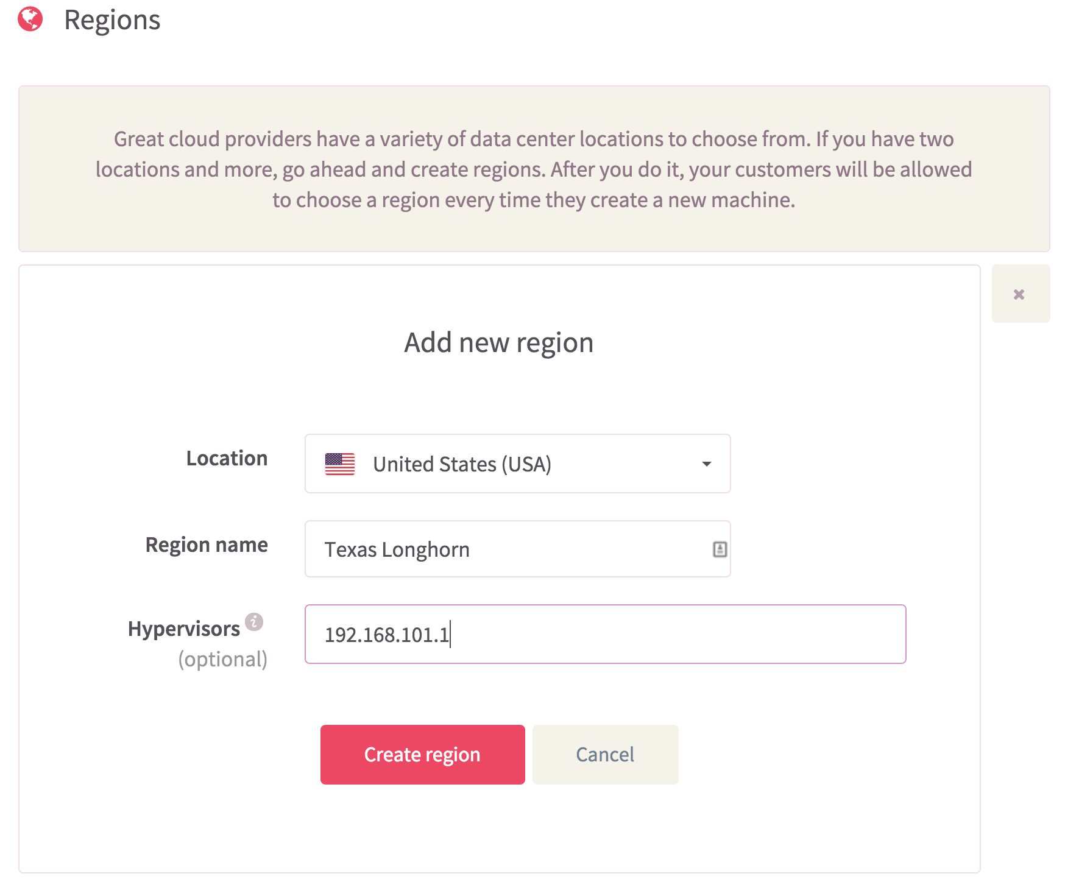Click the Add new region heading
This screenshot has height=882, width=1065.
tap(499, 343)
